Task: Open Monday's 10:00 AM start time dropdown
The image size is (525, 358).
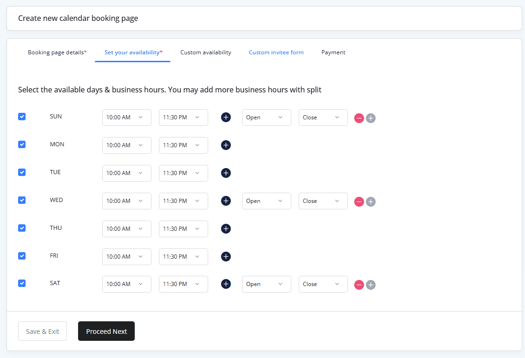Action: pyautogui.click(x=126, y=145)
